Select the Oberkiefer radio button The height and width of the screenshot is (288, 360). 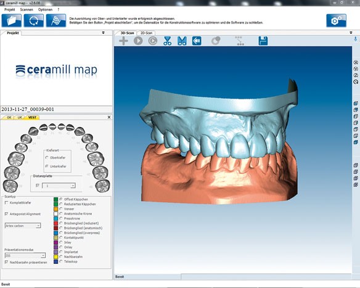point(47,157)
